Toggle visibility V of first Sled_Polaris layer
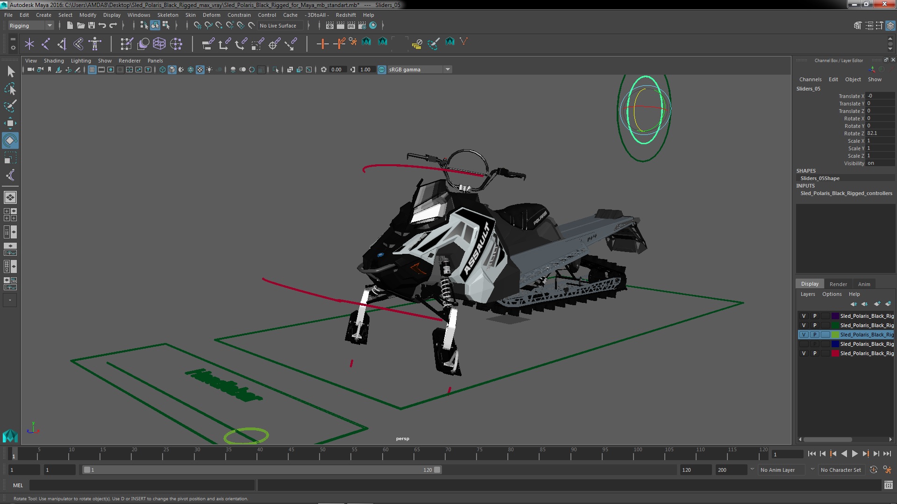The width and height of the screenshot is (897, 504). 804,316
